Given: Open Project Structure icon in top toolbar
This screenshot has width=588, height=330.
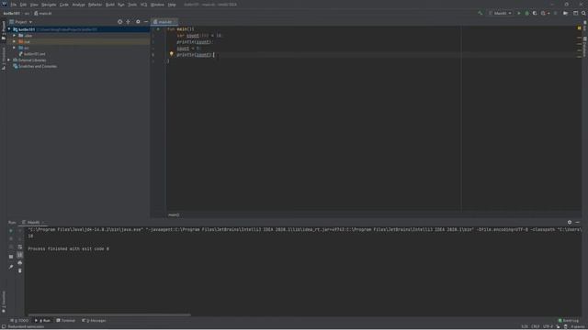Looking at the screenshot, I should point(565,13).
